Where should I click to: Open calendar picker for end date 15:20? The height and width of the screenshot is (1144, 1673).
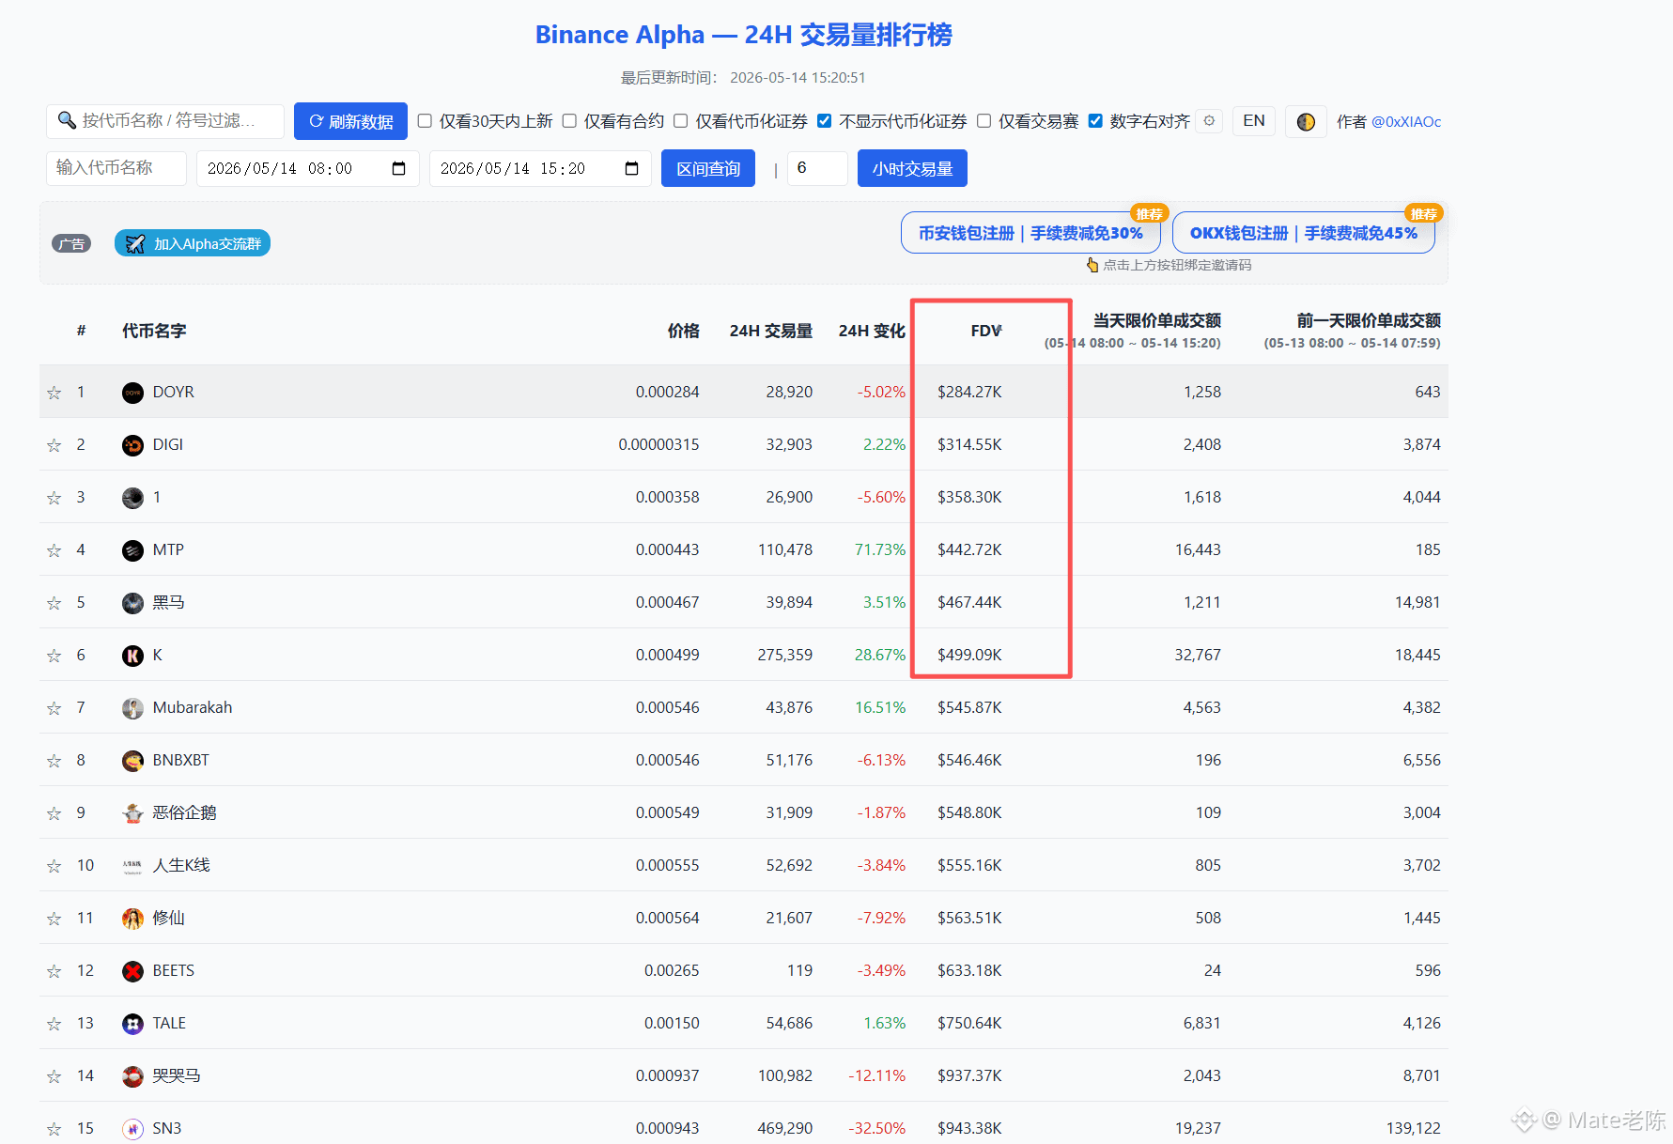[x=631, y=168]
